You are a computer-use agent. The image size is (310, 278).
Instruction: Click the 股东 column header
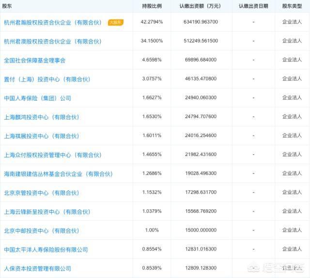[7, 6]
